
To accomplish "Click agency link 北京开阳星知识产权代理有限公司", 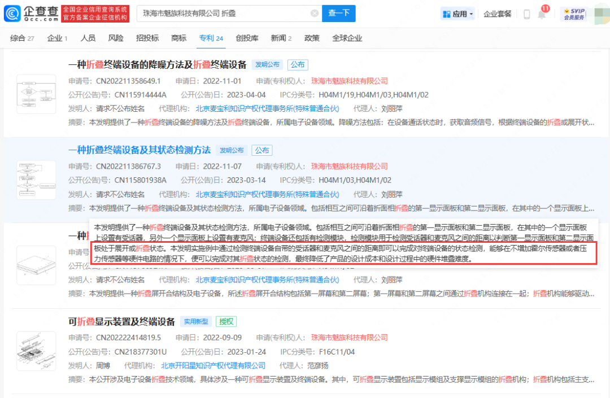I will [x=213, y=365].
